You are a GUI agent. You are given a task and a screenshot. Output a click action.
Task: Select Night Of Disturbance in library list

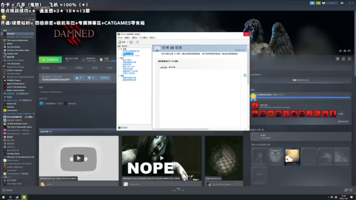coord(16,84)
